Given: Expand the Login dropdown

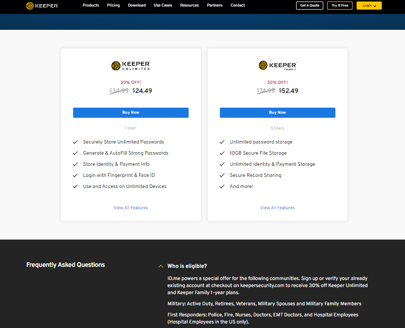Looking at the screenshot, I should (369, 6).
